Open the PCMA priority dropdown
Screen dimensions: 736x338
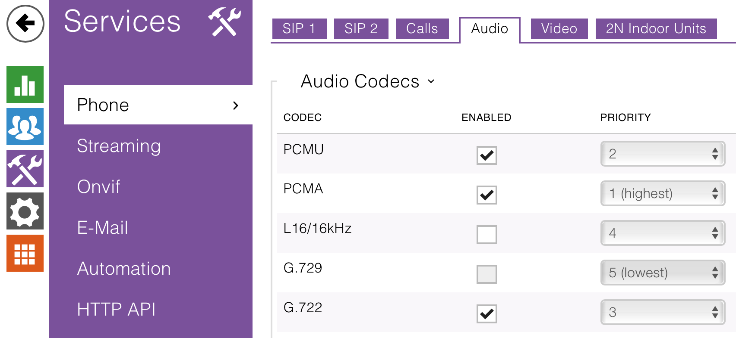click(x=662, y=194)
